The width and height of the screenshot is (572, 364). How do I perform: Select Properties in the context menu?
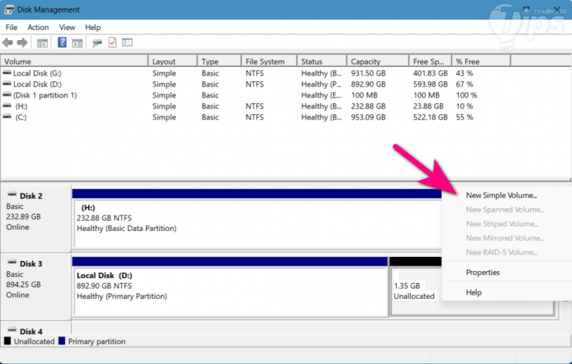(482, 272)
